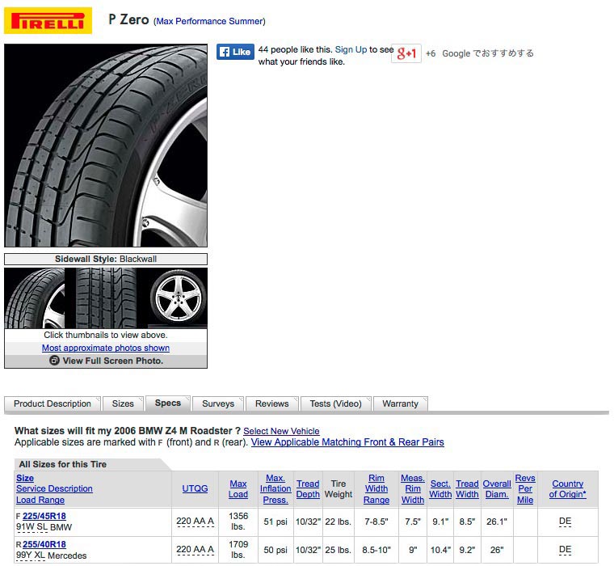Switch to the Product Description tab
Screen dimensions: 614x566
coord(52,403)
